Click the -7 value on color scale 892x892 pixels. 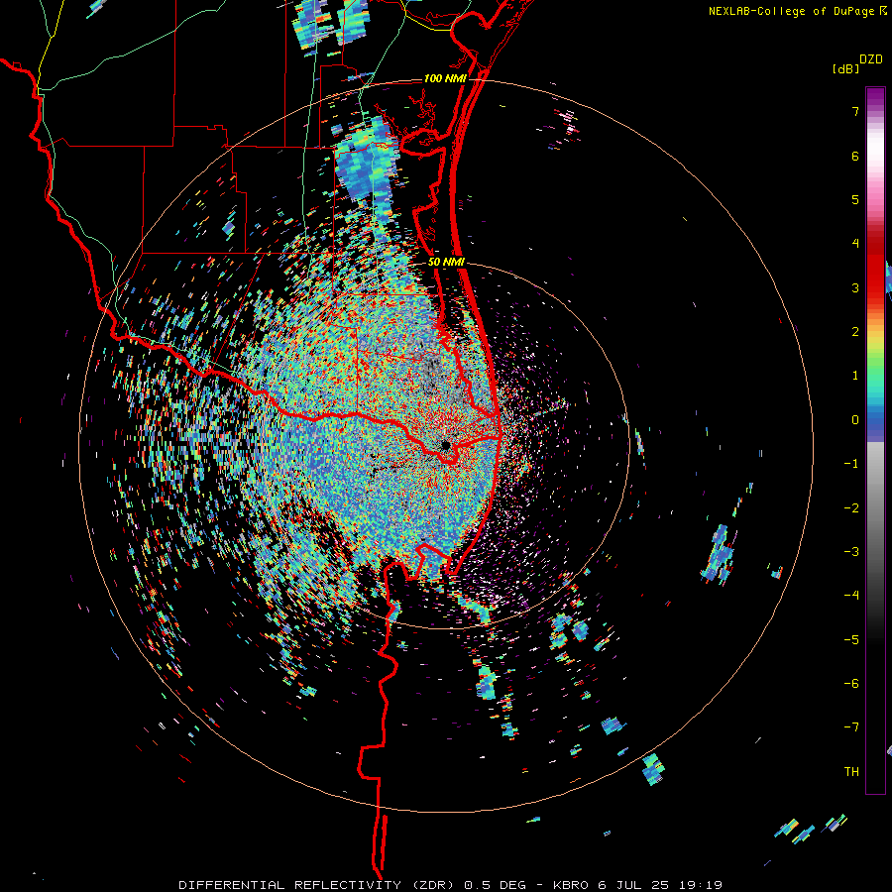(851, 727)
